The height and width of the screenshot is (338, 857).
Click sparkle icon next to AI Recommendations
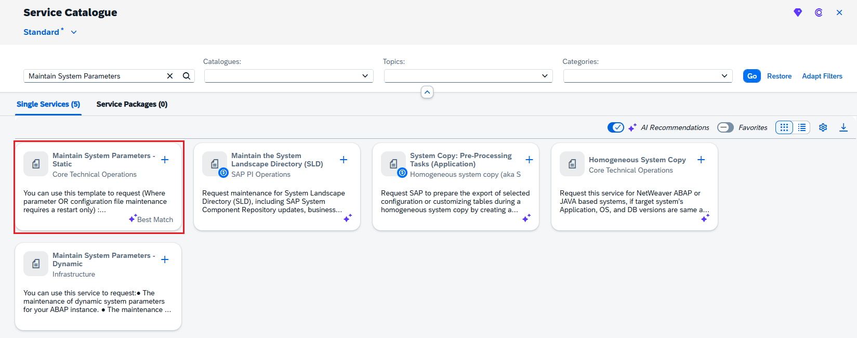[x=632, y=127]
